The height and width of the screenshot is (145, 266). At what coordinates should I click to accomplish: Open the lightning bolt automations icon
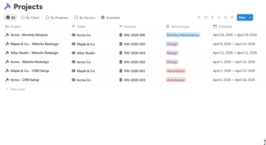pos(212,17)
